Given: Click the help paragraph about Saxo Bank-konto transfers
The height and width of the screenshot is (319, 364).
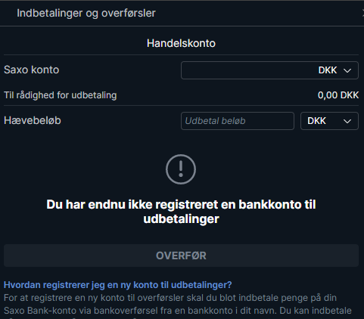Looking at the screenshot, I should click(x=178, y=305).
